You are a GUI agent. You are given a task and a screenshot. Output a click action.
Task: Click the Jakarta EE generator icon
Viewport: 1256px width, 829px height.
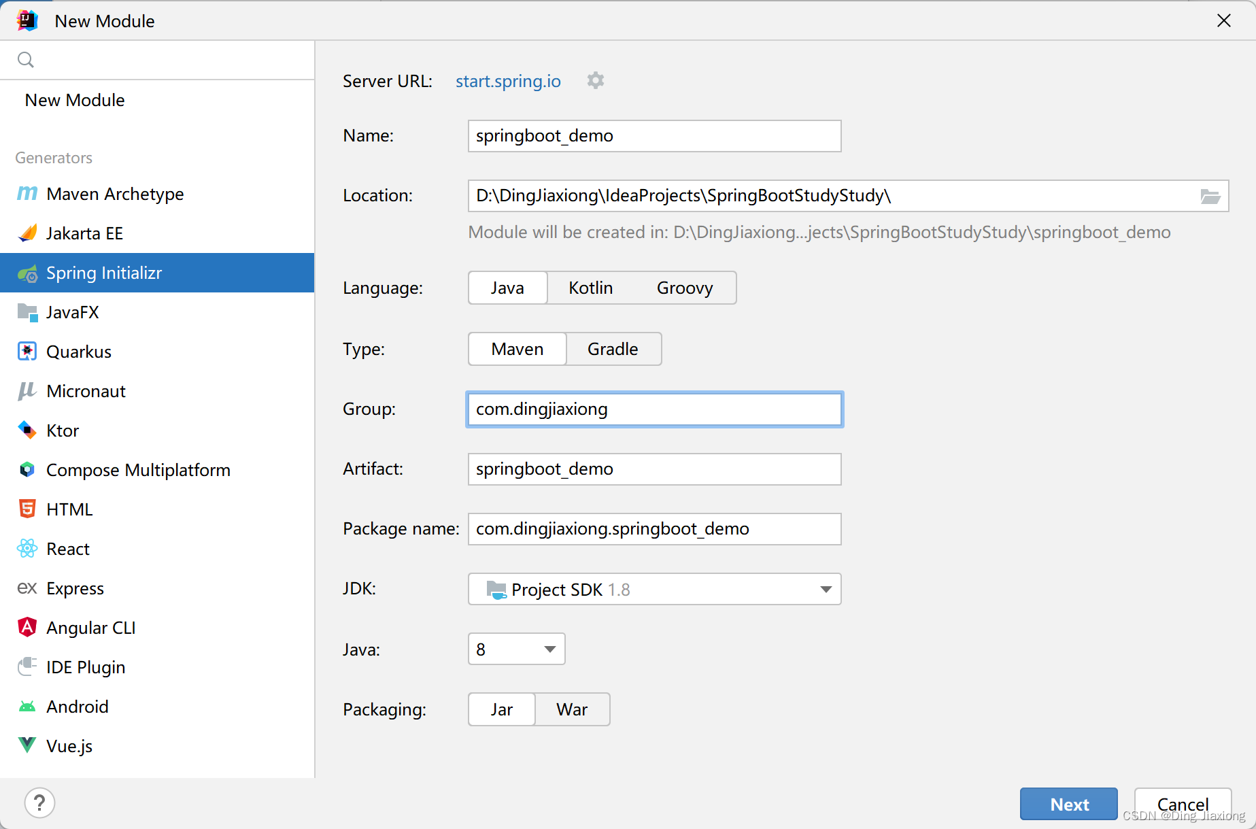pos(27,233)
